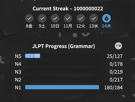Click the N1 progress bar
Viewport: 135px width, 102px height.
[x=63, y=87]
